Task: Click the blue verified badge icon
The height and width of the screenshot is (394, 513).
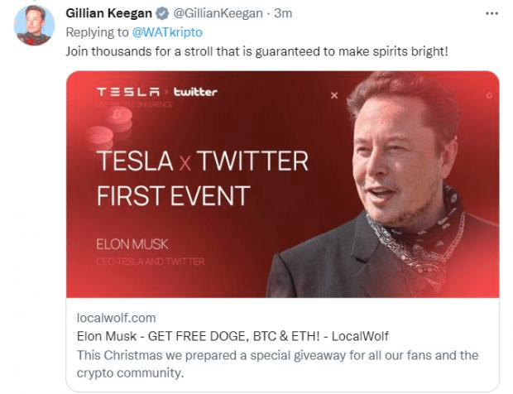Action: [162, 14]
